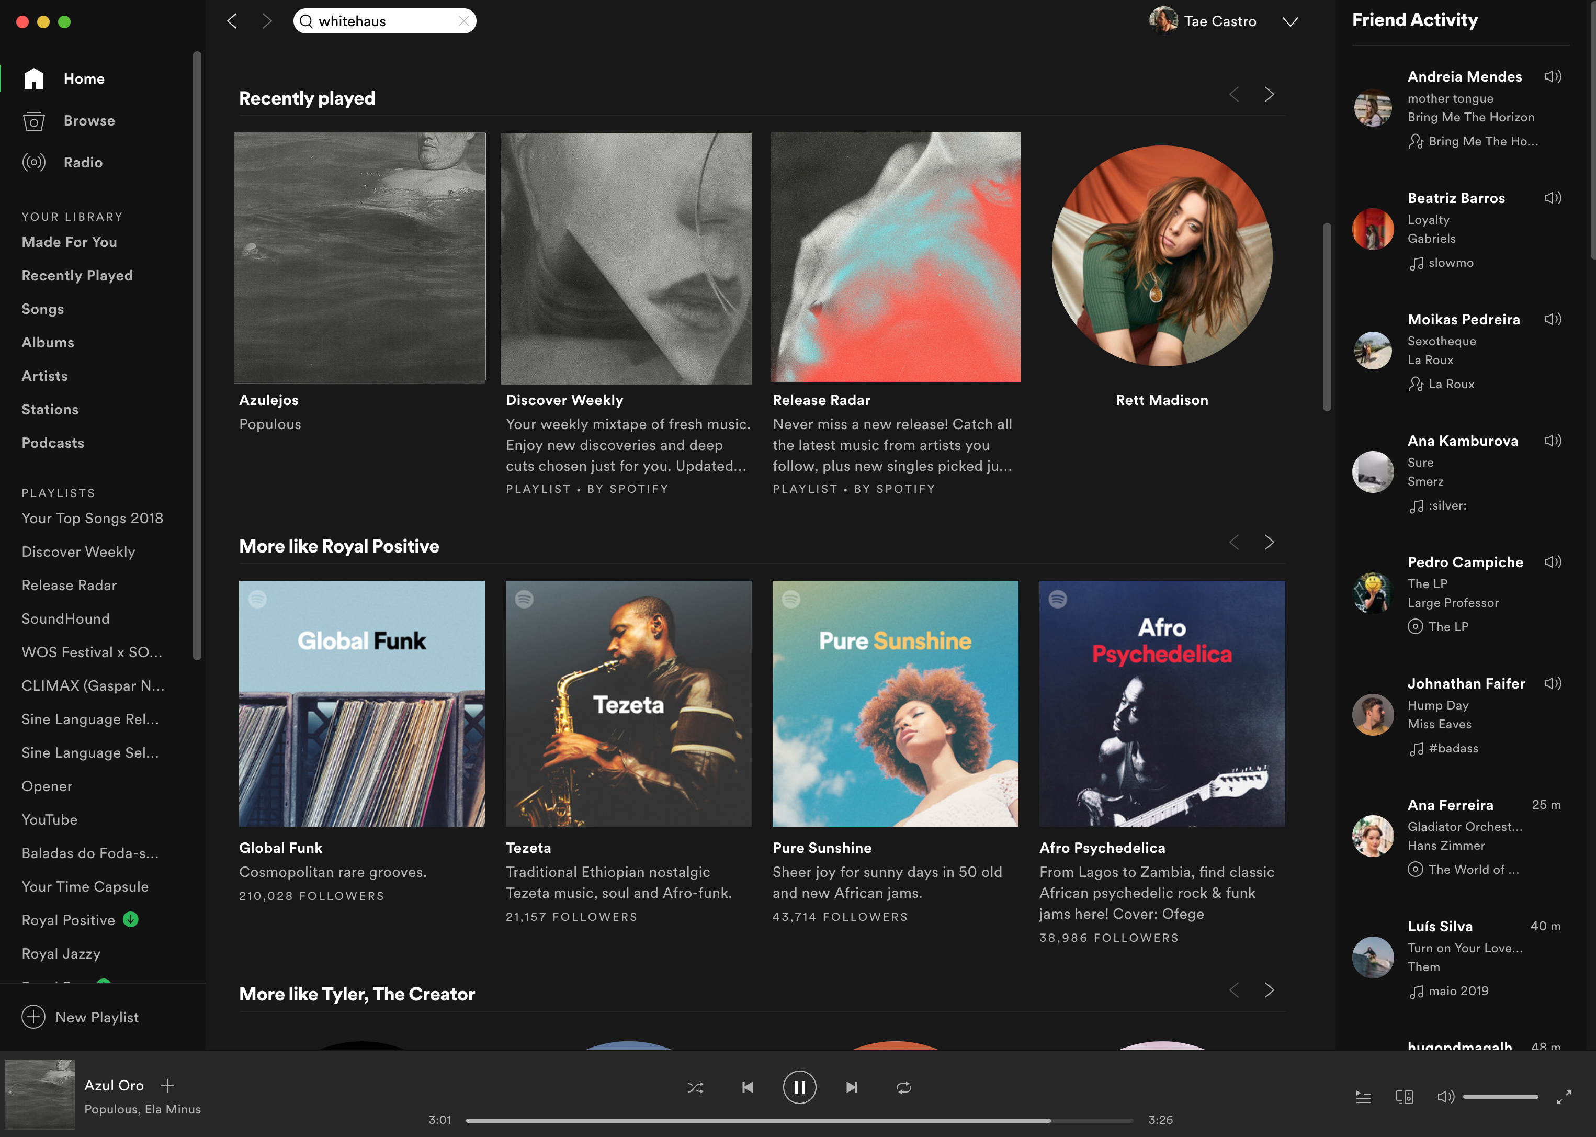Click the main content scrollbar
This screenshot has height=1137, width=1596.
pyautogui.click(x=1327, y=317)
